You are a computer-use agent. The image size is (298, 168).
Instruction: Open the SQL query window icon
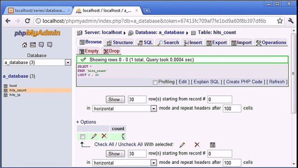coord(33,45)
